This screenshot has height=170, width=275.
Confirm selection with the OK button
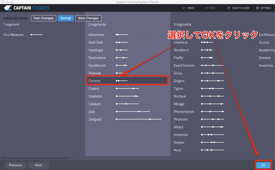(263, 165)
